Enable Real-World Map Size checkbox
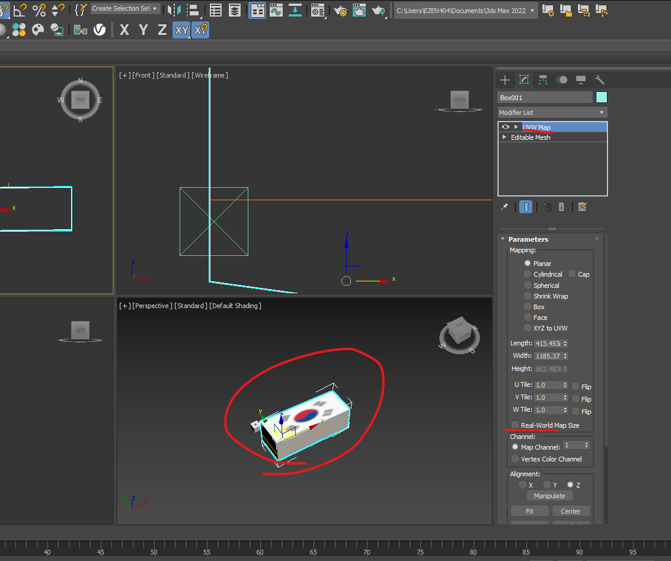The height and width of the screenshot is (561, 671). 515,425
